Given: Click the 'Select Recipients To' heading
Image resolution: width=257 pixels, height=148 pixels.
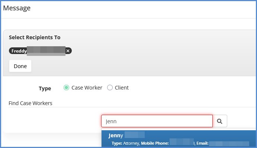Looking at the screenshot, I should [x=35, y=37].
